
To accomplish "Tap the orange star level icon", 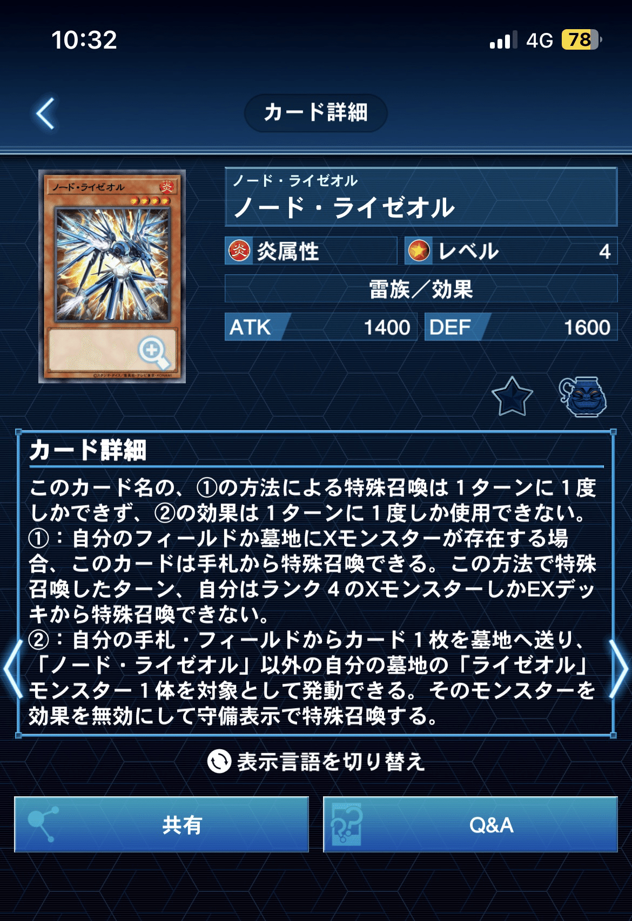I will pyautogui.click(x=419, y=251).
